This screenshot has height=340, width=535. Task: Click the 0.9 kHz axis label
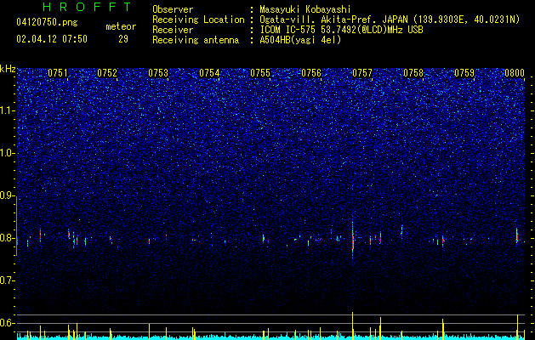pyautogui.click(x=8, y=195)
